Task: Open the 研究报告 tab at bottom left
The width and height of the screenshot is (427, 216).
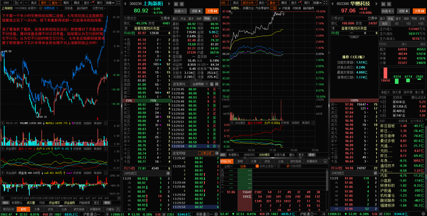Action: [x=79, y=209]
